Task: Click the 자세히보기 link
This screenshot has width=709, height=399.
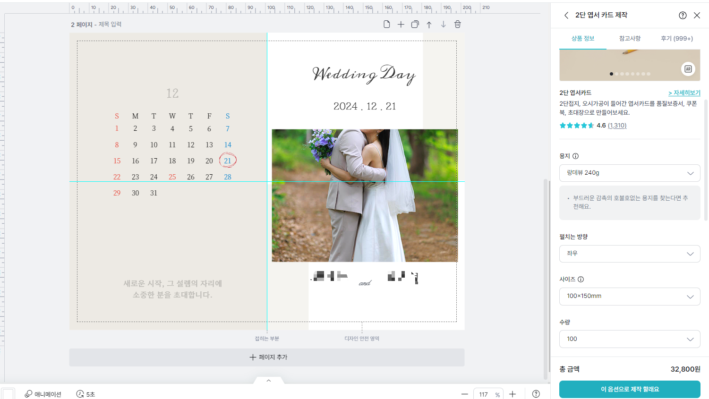Action: [x=684, y=93]
